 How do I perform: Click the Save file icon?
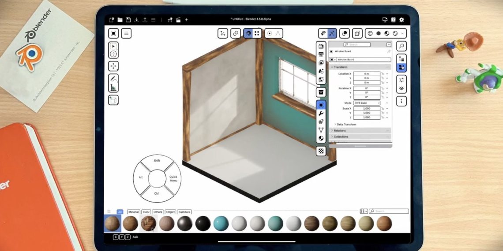click(x=128, y=20)
